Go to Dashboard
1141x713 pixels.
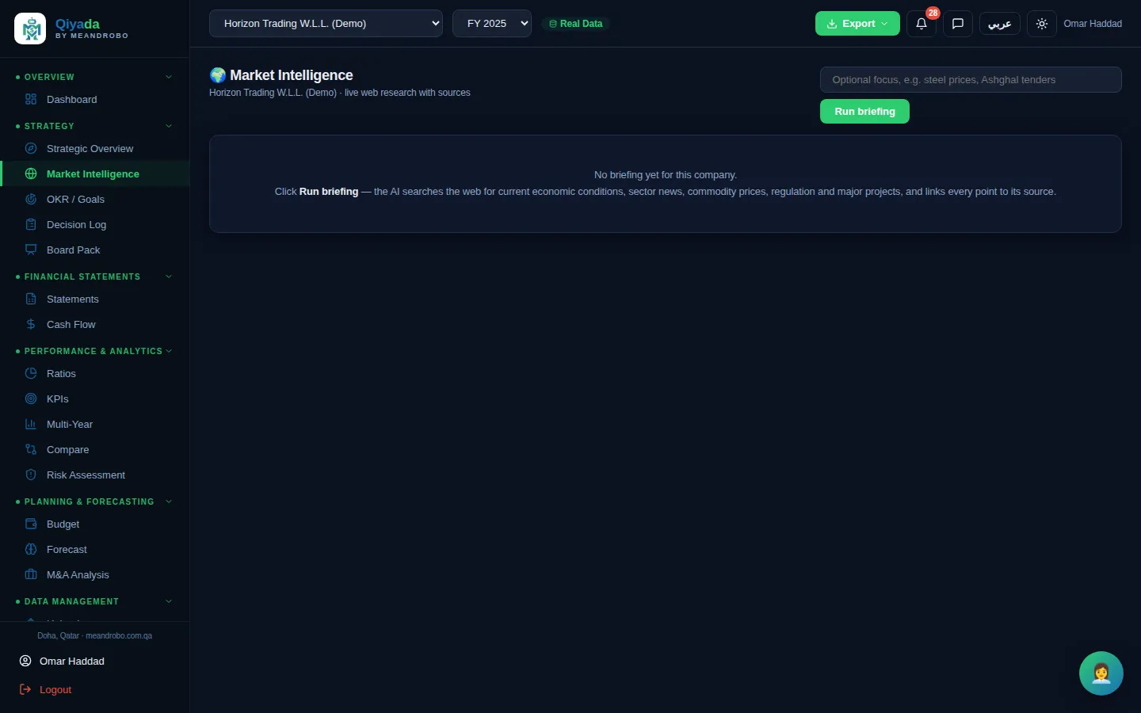click(x=95, y=99)
